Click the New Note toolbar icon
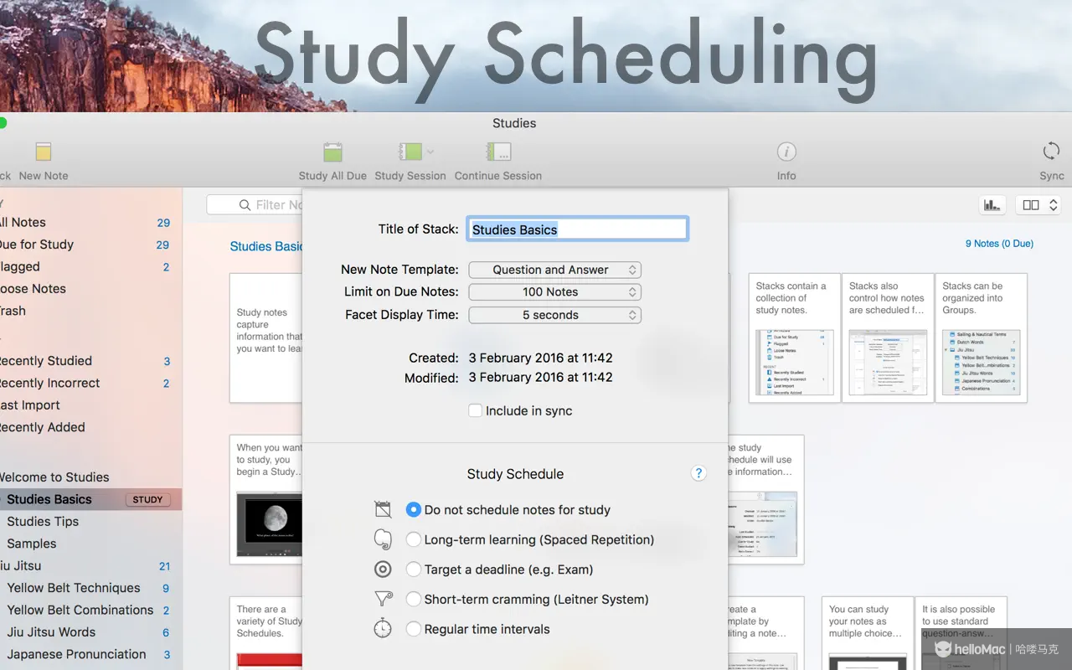Viewport: 1072px width, 670px height. (x=44, y=152)
